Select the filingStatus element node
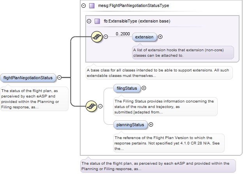The image size is (243, 174). point(127,88)
